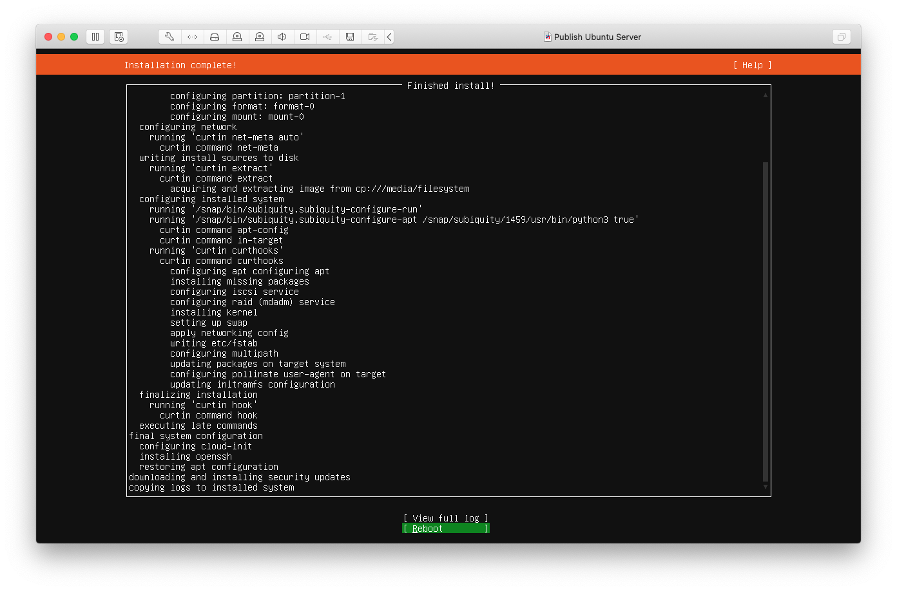
Task: Click 'curtin command extract' log line
Action: 217,178
